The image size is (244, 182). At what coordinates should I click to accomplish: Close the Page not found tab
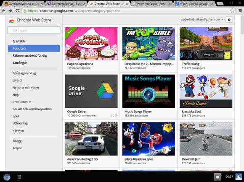170,4
